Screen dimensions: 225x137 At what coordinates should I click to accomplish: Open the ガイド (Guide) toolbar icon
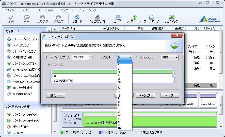[118, 19]
